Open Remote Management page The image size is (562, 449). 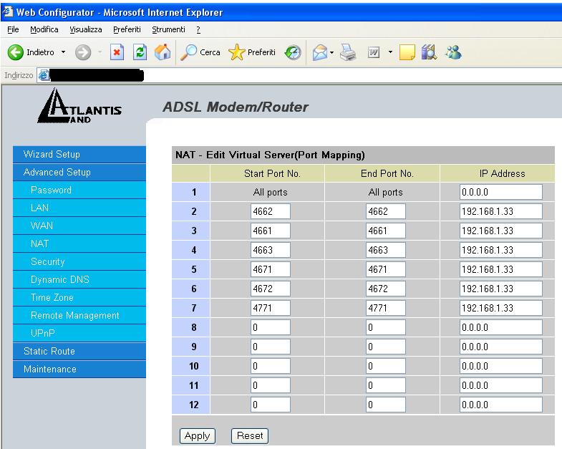[79, 316]
